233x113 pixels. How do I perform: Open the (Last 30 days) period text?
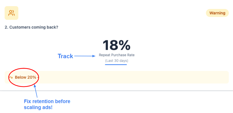[x=116, y=61]
